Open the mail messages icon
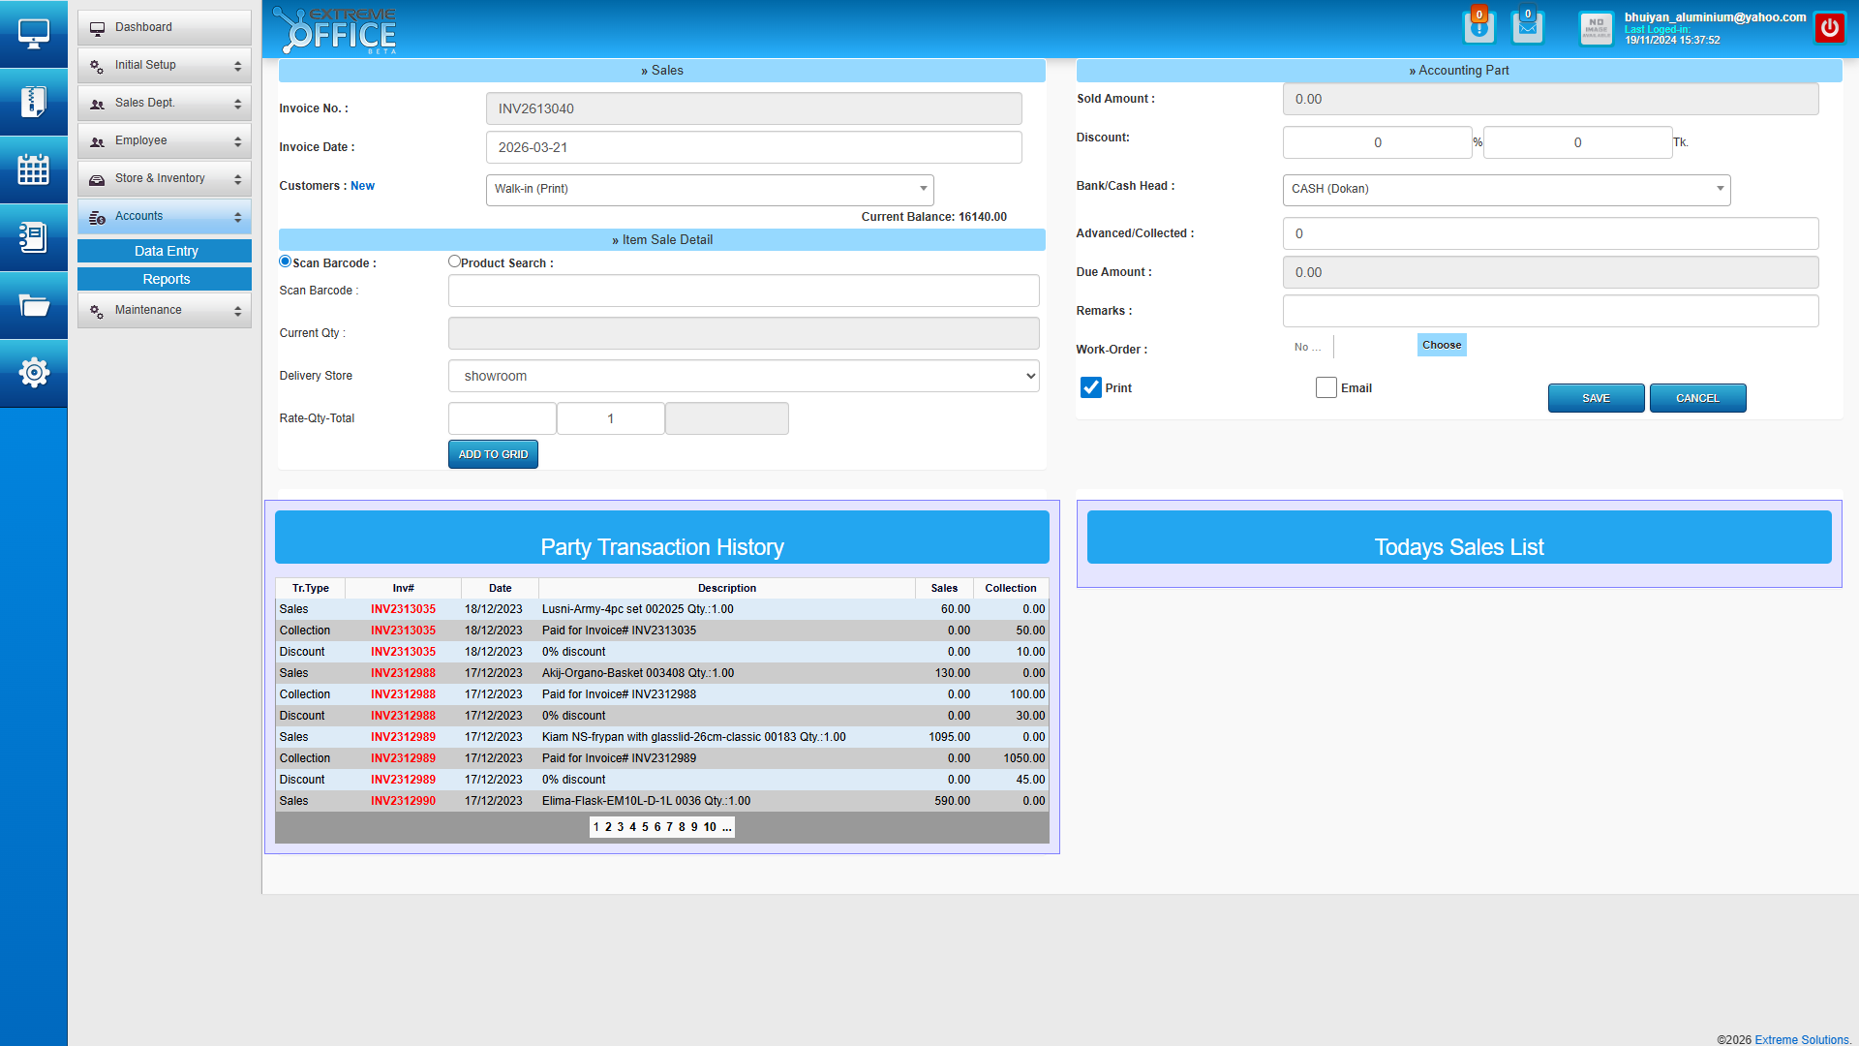 pos(1527,27)
